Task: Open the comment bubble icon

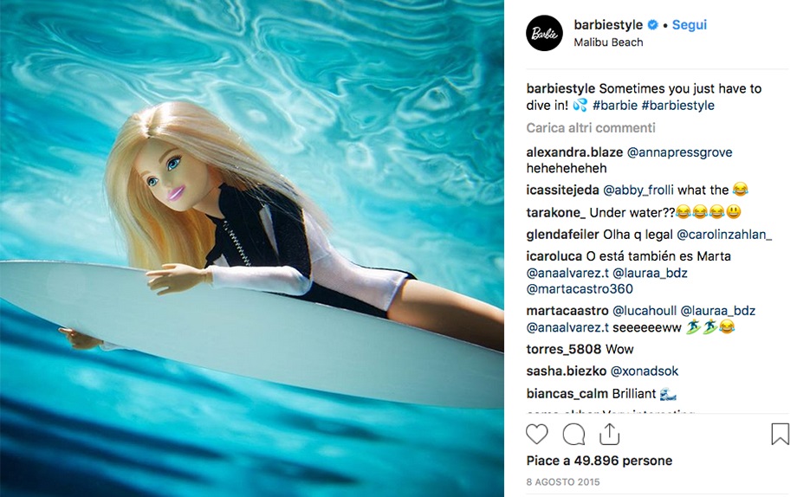Action: (573, 435)
